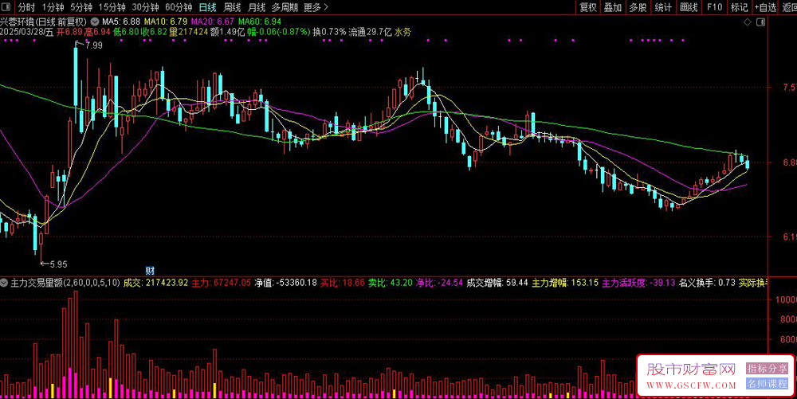Expand main chart indicator dropdown arrow

click(x=95, y=22)
